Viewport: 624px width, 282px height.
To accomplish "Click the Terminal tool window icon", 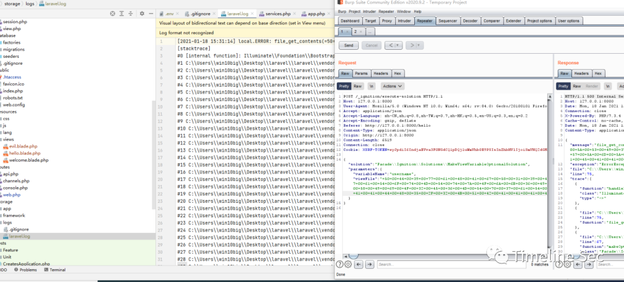I will pyautogui.click(x=46, y=270).
